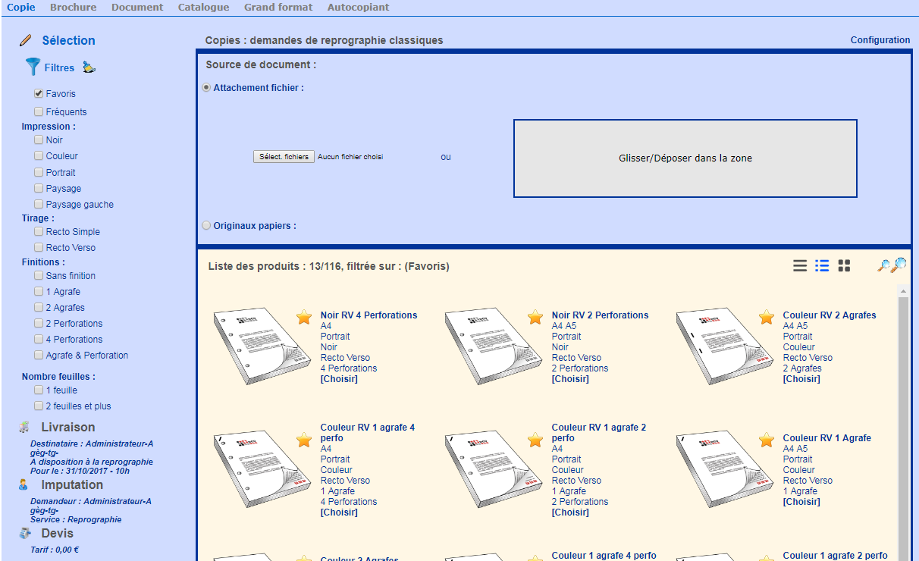Screen dimensions: 919x561
Task: Click the pencil icon beside Sélection
Action: (x=26, y=40)
